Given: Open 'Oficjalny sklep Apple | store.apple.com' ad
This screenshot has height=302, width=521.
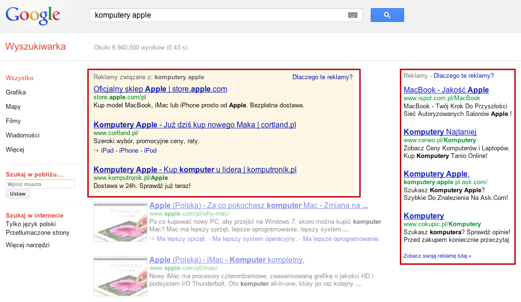Looking at the screenshot, I should (160, 89).
